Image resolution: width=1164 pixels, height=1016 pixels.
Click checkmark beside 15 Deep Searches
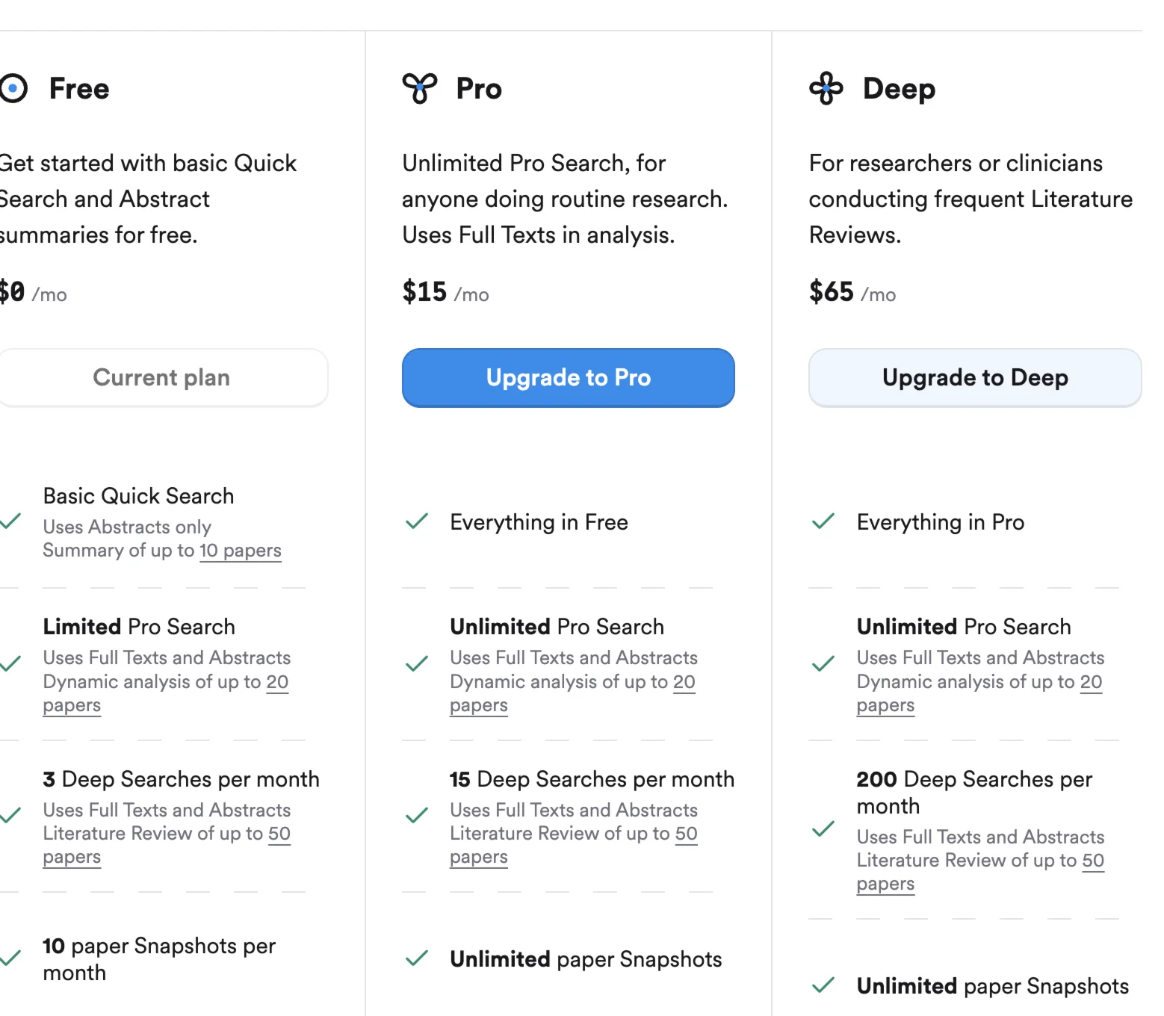(417, 816)
